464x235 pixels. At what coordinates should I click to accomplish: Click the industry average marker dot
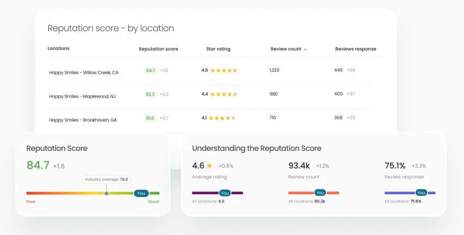(x=106, y=193)
